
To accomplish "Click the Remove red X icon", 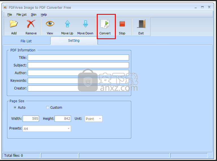I will [x=31, y=24].
